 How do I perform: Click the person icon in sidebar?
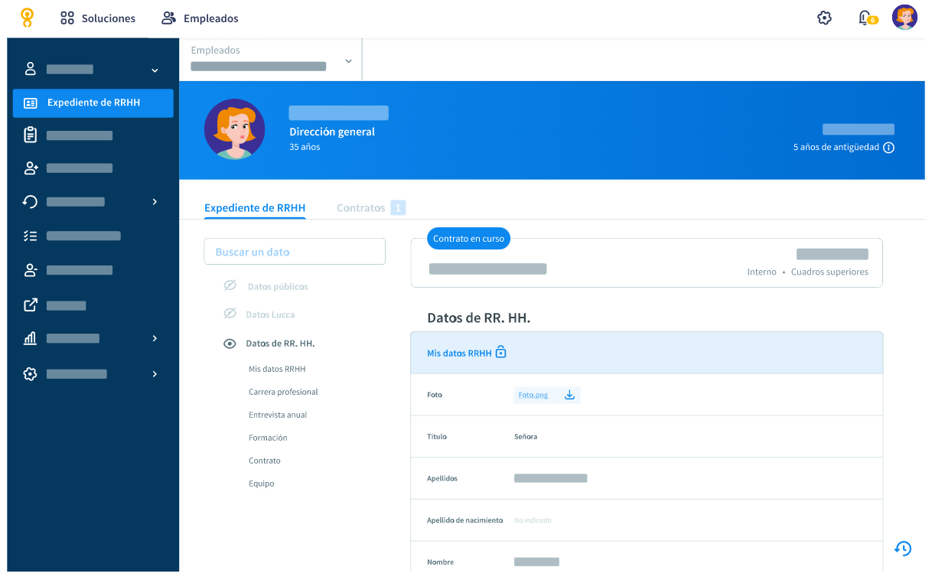click(x=31, y=69)
